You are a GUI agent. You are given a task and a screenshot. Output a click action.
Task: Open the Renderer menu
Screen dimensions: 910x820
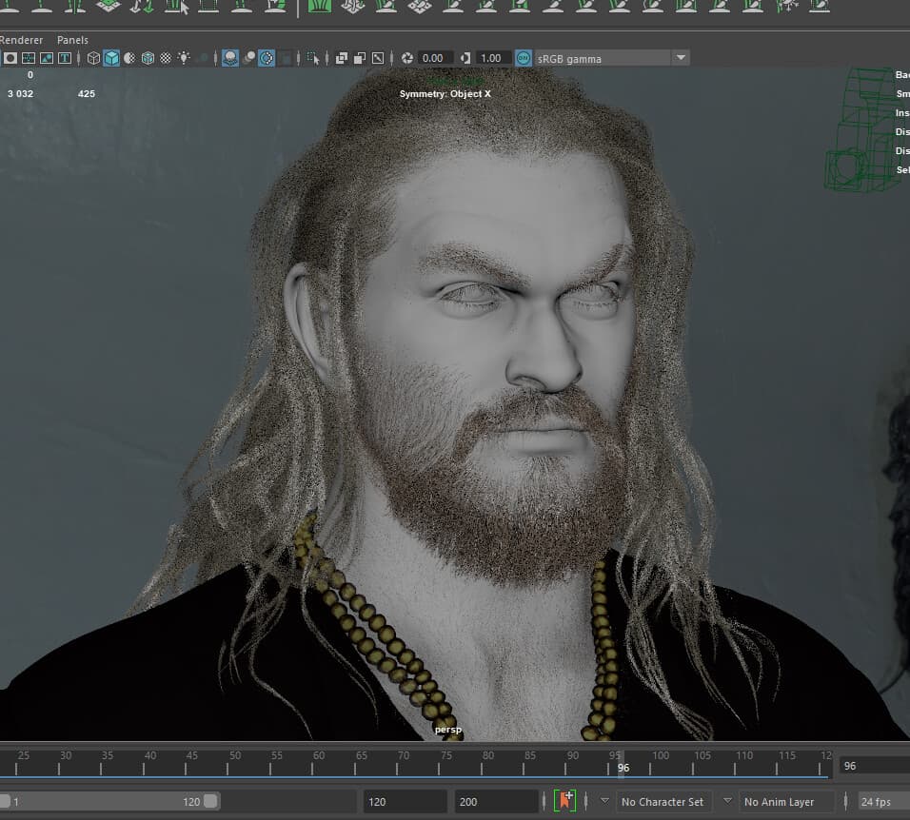(21, 40)
